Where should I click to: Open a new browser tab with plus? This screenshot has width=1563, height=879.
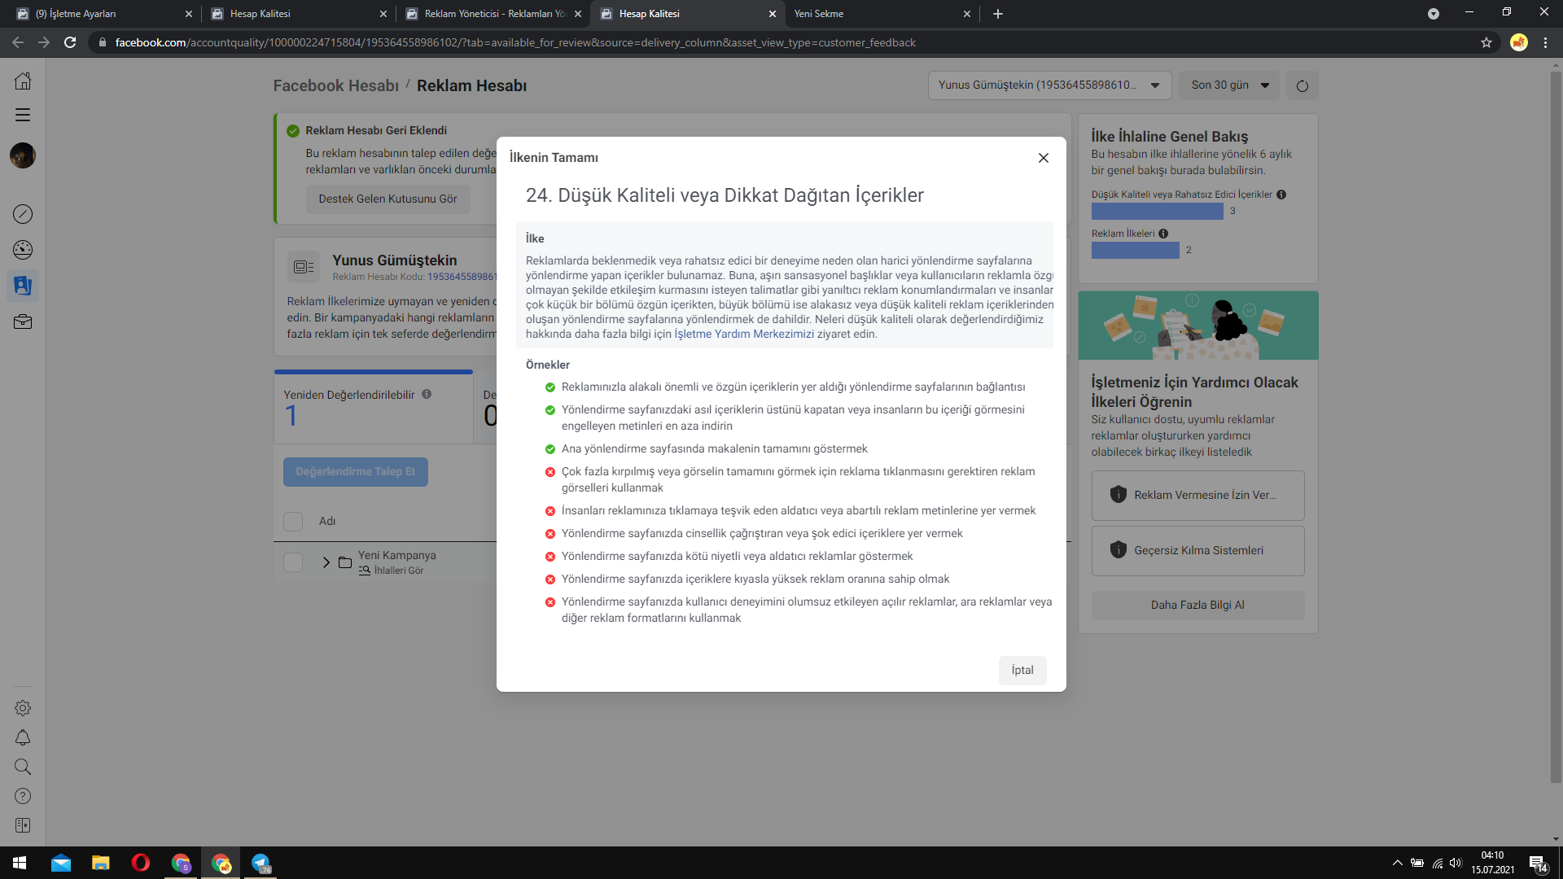998,14
